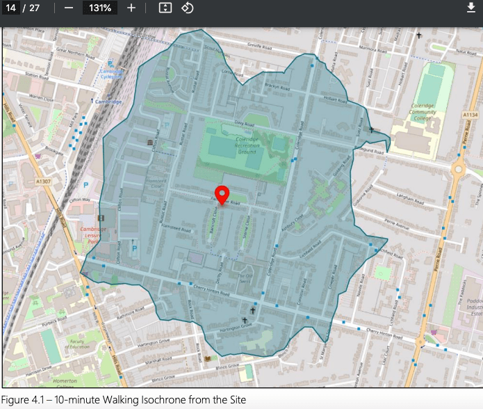Image resolution: width=483 pixels, height=409 pixels.
Task: Download the PDF file
Action: click(x=470, y=8)
